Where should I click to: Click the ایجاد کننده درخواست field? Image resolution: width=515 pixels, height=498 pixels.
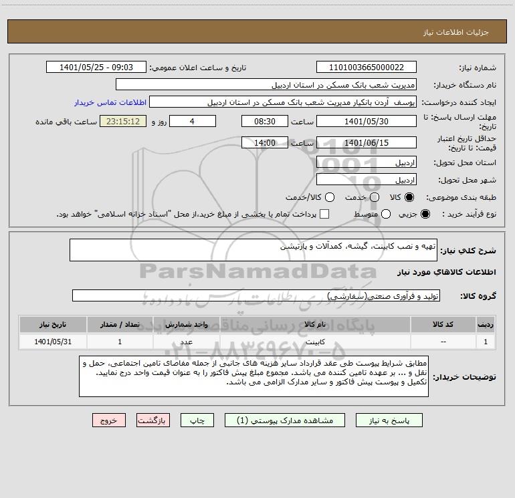click(283, 102)
